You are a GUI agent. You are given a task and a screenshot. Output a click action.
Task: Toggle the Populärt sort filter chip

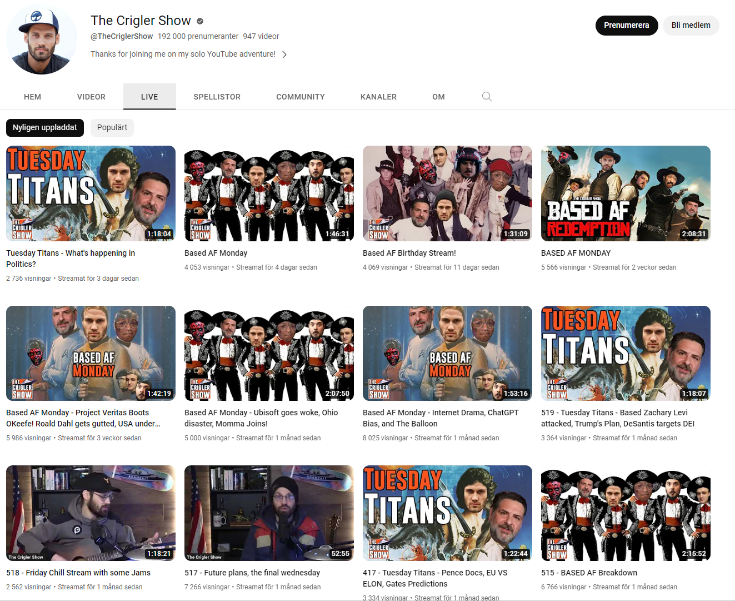(112, 127)
